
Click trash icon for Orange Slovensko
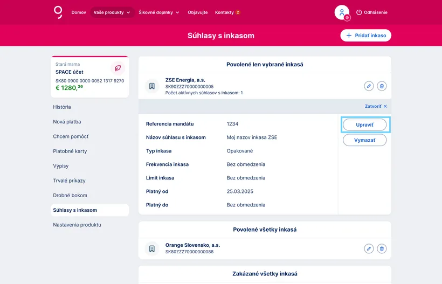(382, 248)
